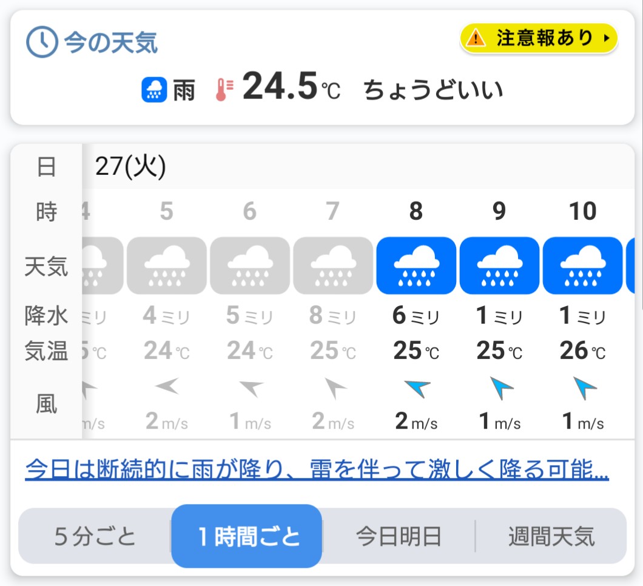Click the gray 7 o'clock rain icon
Screen dimensions: 643x586
click(x=332, y=265)
